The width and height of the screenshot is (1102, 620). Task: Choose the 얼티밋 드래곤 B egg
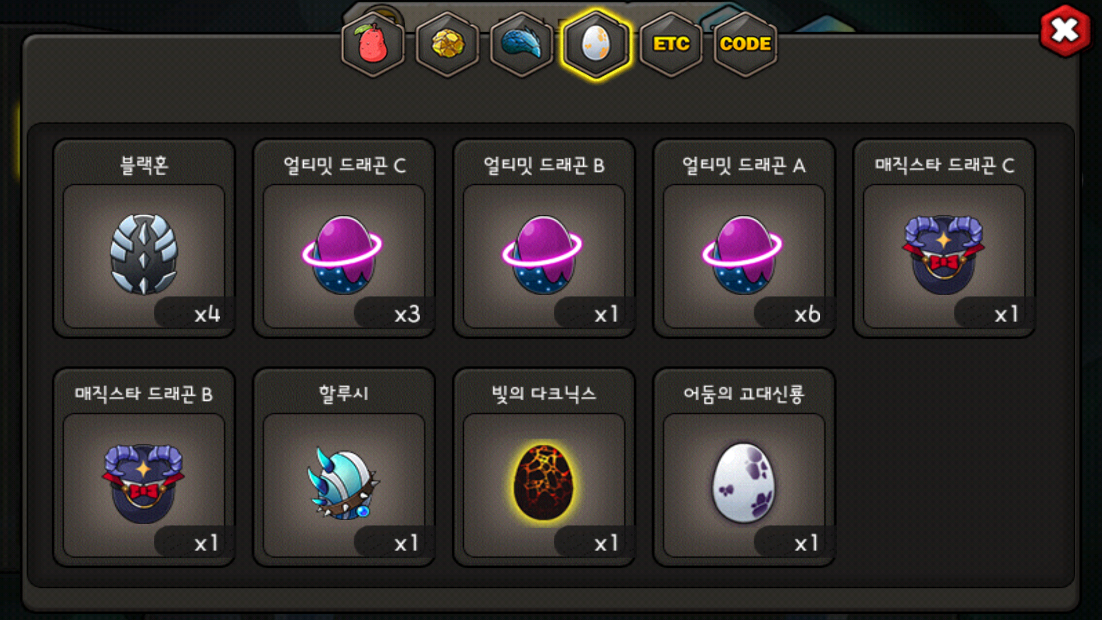tap(543, 254)
